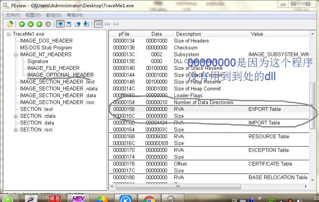The image size is (319, 202).
Task: Select the single-column view toggle
Action: (x=116, y=24)
